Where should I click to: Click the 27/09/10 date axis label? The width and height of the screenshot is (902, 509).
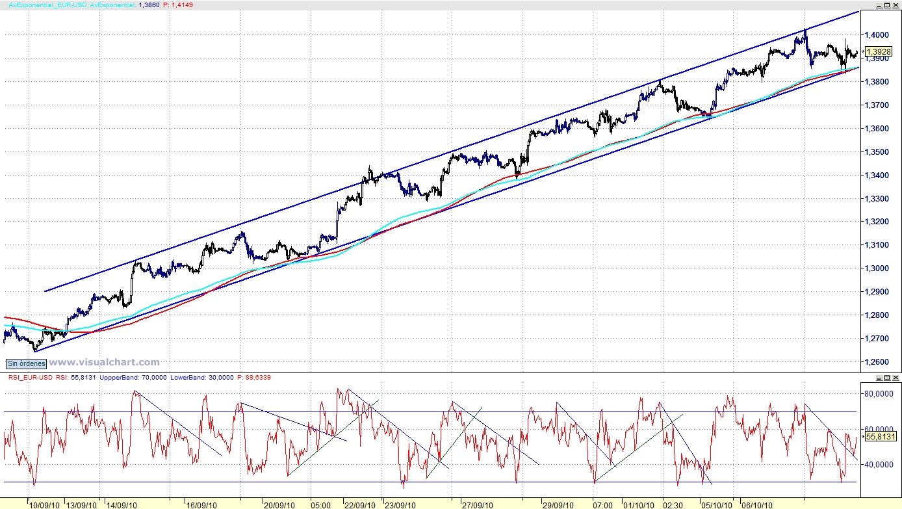pos(477,504)
